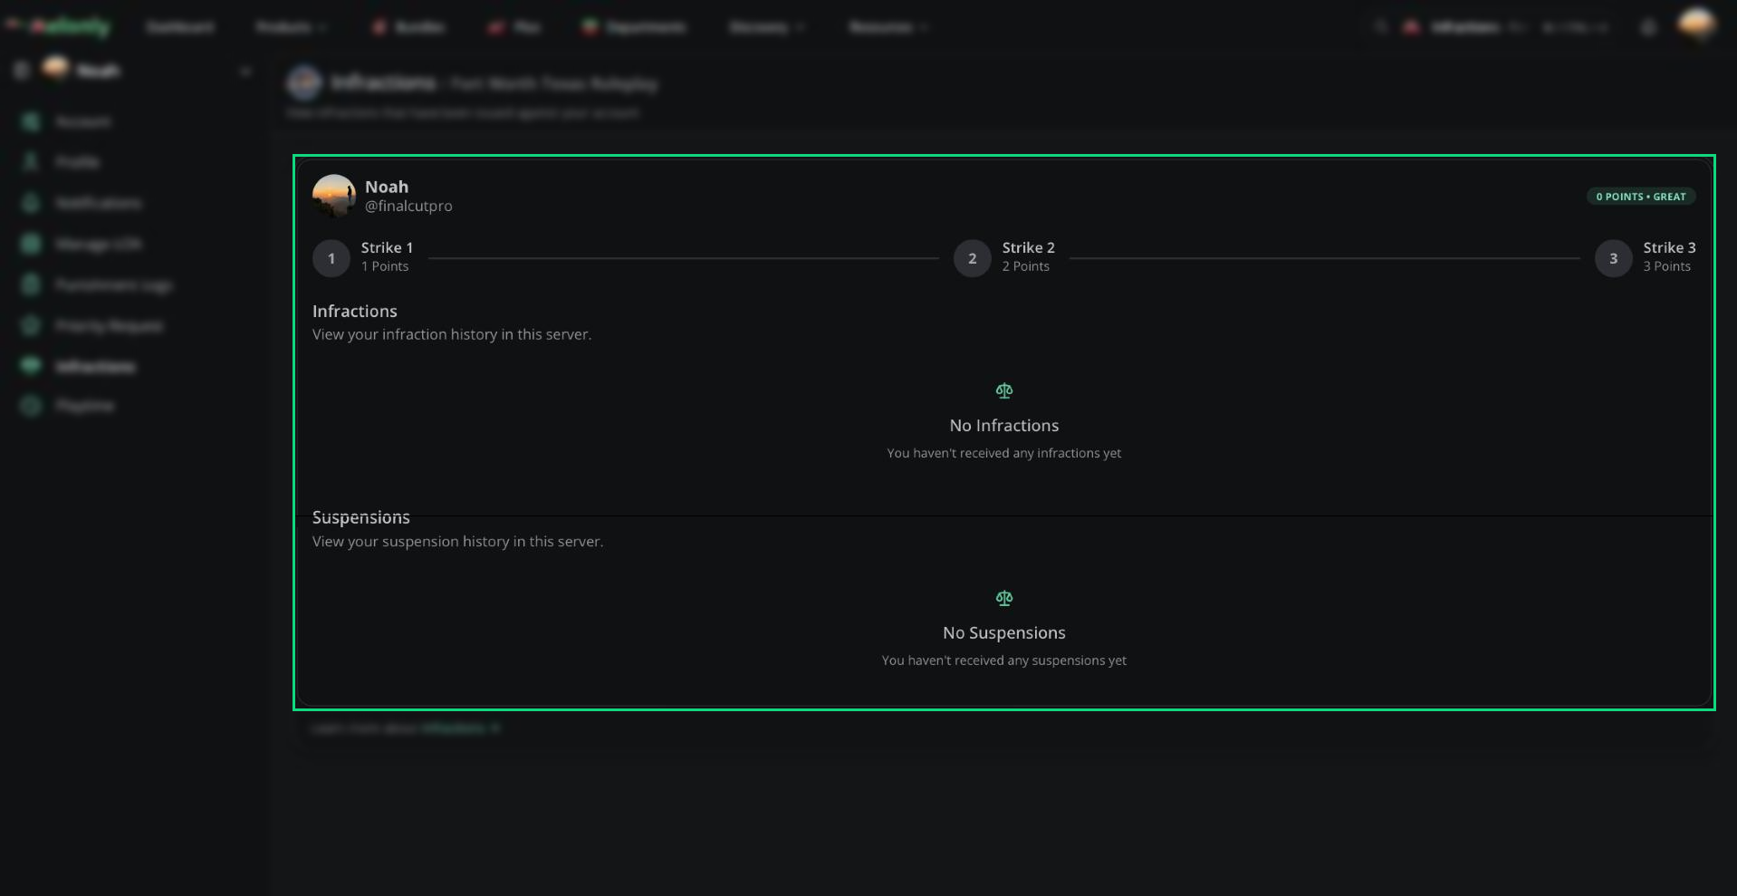Click the 2 Points text

[x=1025, y=266]
